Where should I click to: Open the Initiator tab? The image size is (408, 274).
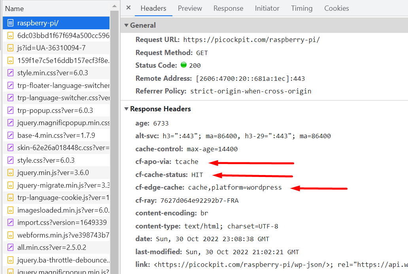point(267,8)
